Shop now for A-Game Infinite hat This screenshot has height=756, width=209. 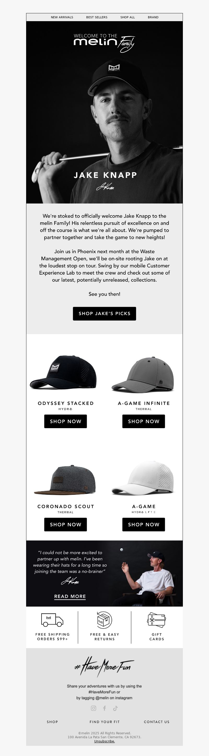(x=143, y=421)
